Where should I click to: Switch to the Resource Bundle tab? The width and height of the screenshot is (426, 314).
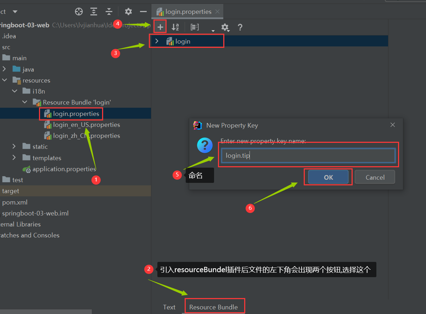213,307
